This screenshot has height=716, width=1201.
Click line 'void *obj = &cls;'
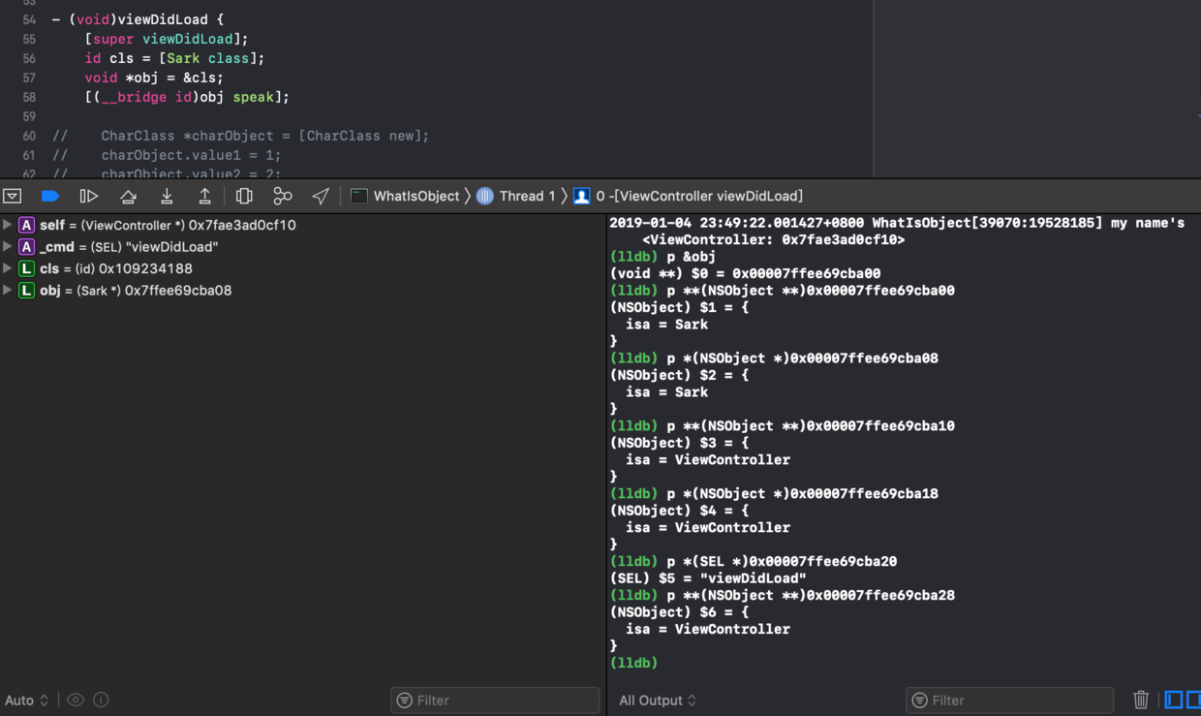point(154,78)
